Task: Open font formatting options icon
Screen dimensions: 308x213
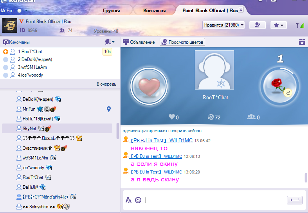Action: pyautogui.click(x=128, y=200)
